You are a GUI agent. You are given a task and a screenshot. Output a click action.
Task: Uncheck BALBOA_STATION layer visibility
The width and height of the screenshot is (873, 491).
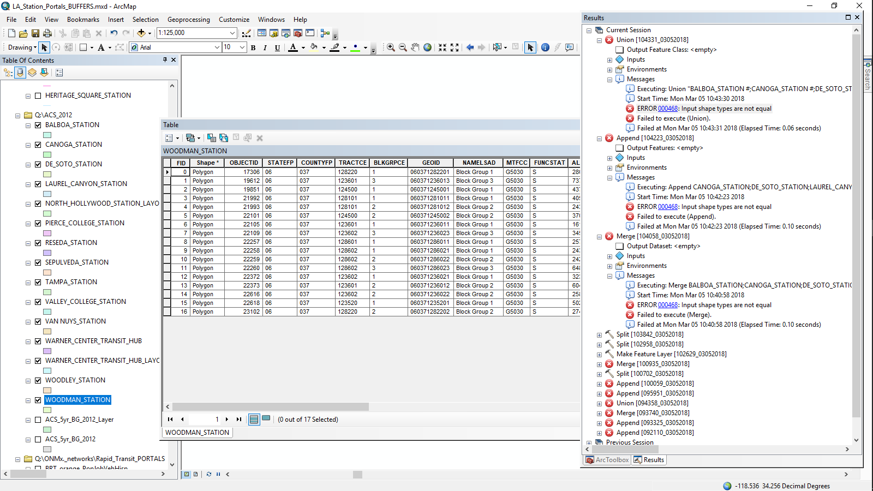pyautogui.click(x=38, y=125)
